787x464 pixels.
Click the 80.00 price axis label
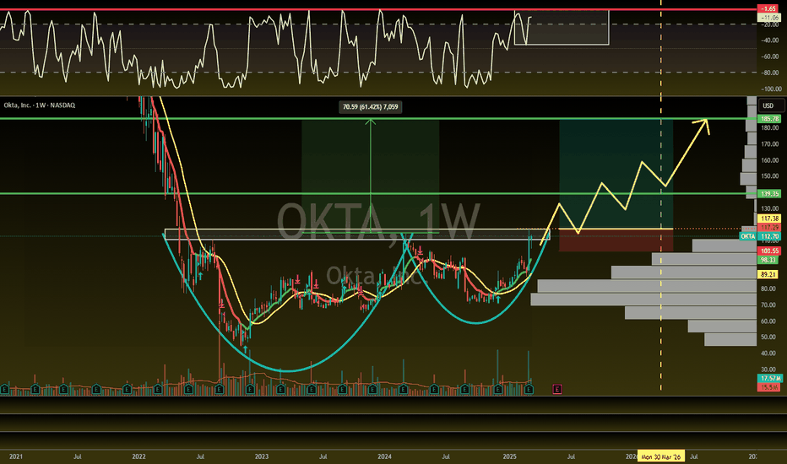pos(768,289)
